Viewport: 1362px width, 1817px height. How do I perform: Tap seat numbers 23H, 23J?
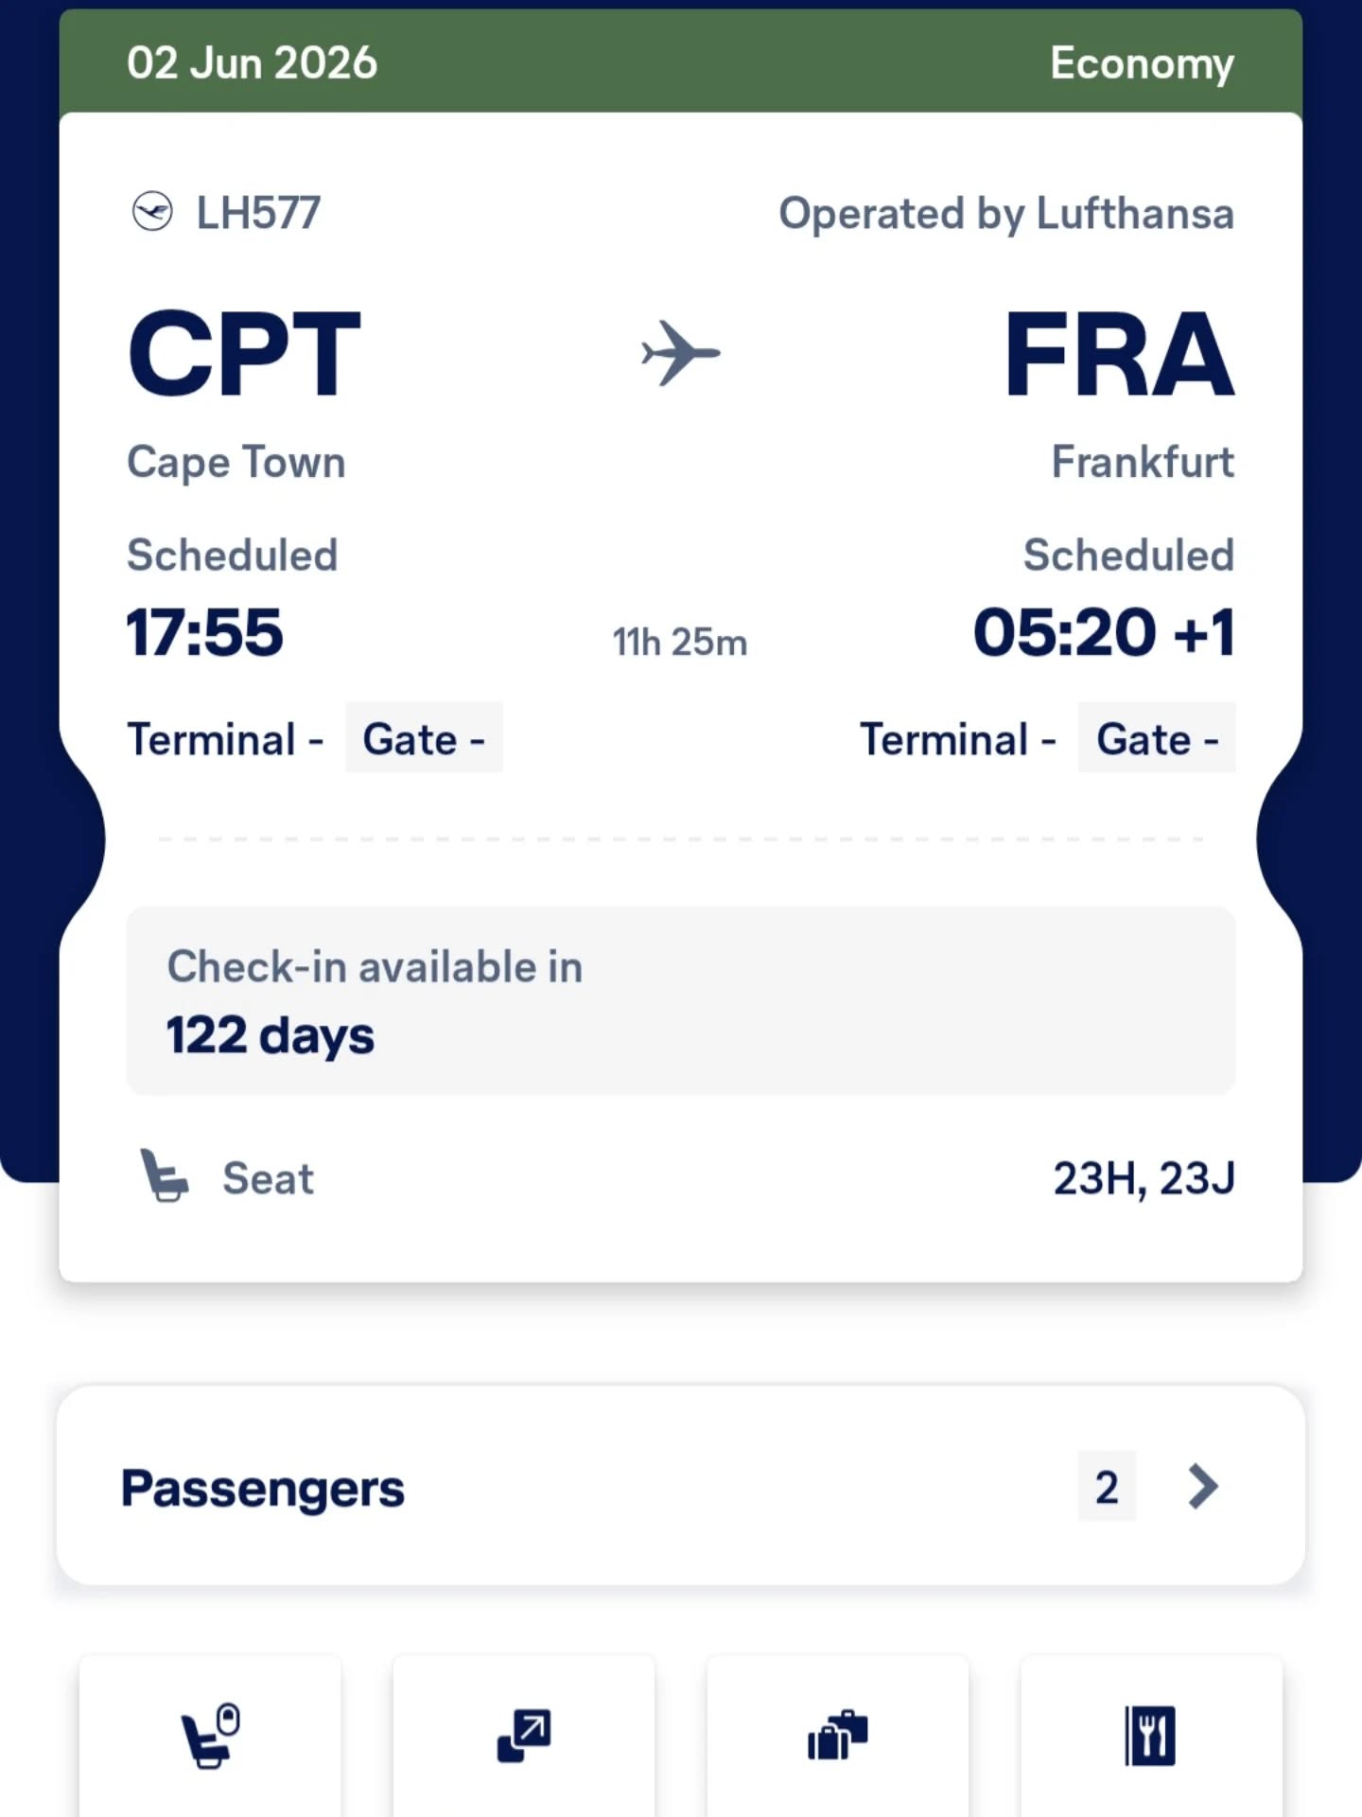click(x=1144, y=1178)
